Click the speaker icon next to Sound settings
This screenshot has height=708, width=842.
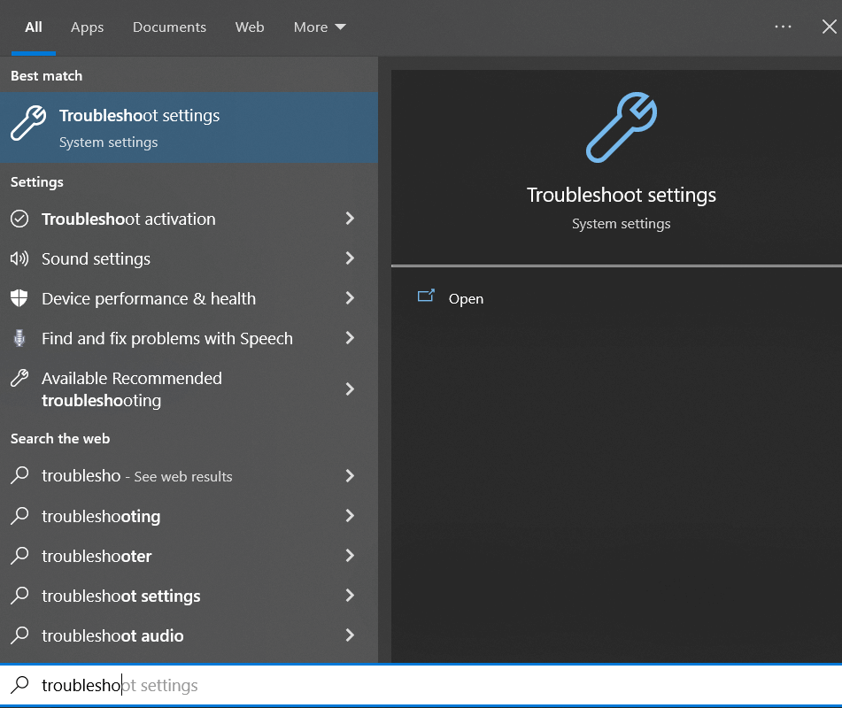[x=19, y=258]
